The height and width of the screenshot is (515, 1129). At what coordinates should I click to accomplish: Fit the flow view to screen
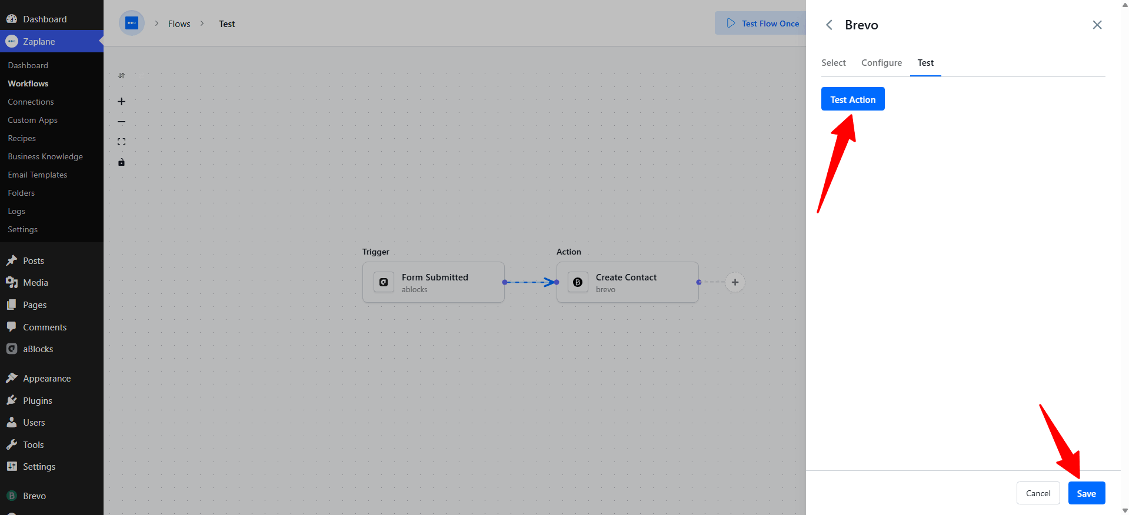point(121,142)
